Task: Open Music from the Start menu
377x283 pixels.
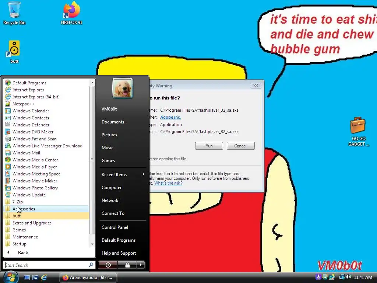Action: point(123,147)
